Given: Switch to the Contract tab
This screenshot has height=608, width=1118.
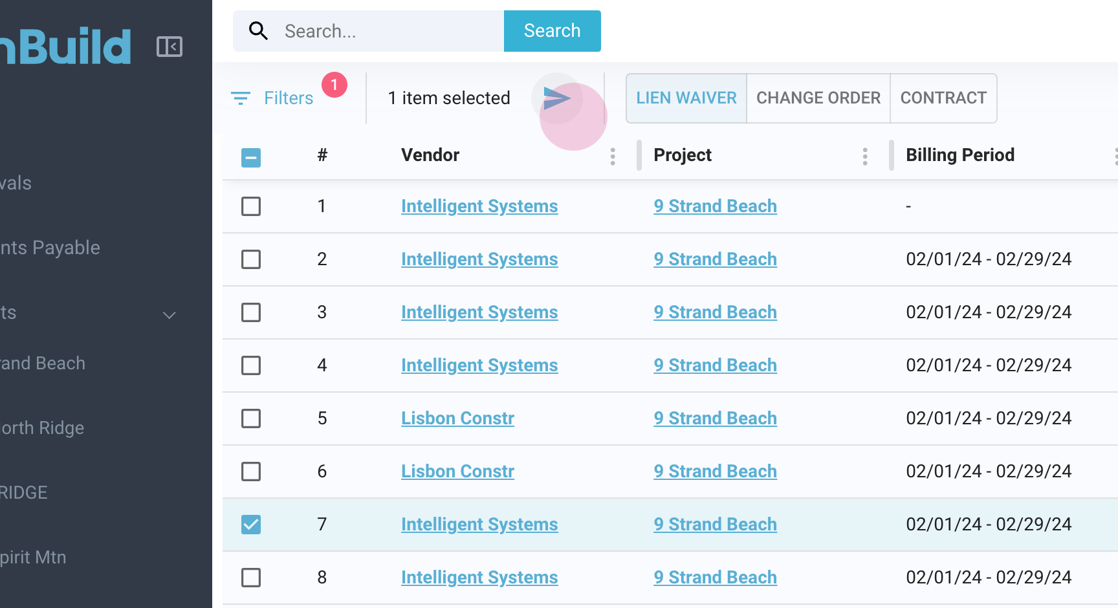Looking at the screenshot, I should [943, 98].
